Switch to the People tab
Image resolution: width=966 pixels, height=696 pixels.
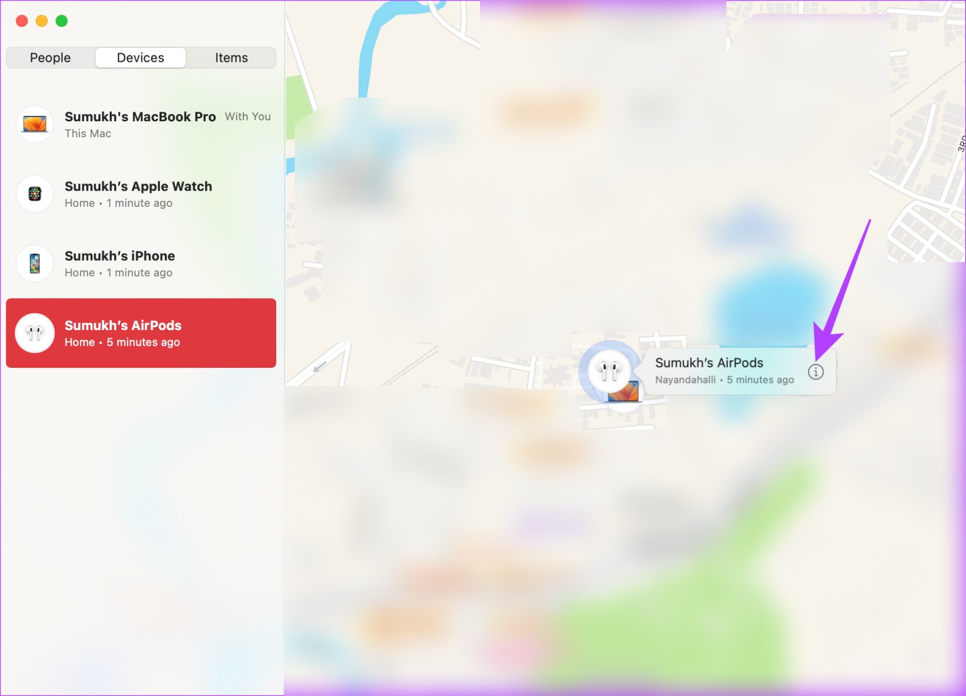(x=50, y=58)
